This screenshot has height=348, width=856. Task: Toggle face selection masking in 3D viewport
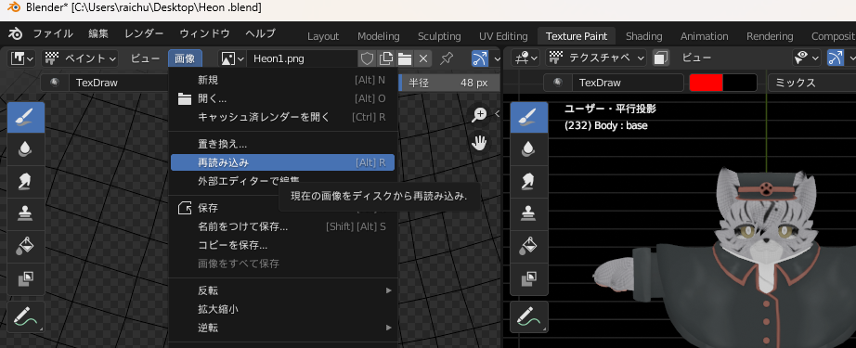661,58
